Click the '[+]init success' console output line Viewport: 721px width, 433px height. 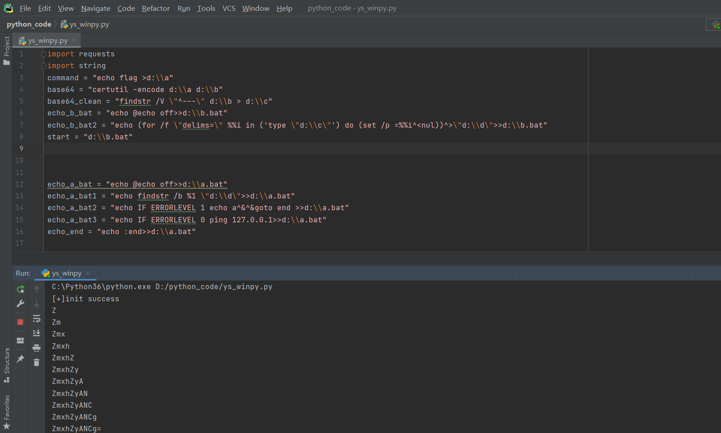pos(86,299)
